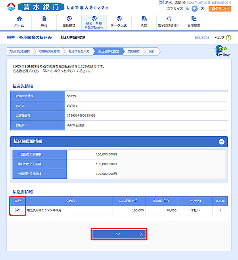Click the Home (ホーム) house icon
The height and width of the screenshot is (260, 238).
pyautogui.click(x=19, y=19)
